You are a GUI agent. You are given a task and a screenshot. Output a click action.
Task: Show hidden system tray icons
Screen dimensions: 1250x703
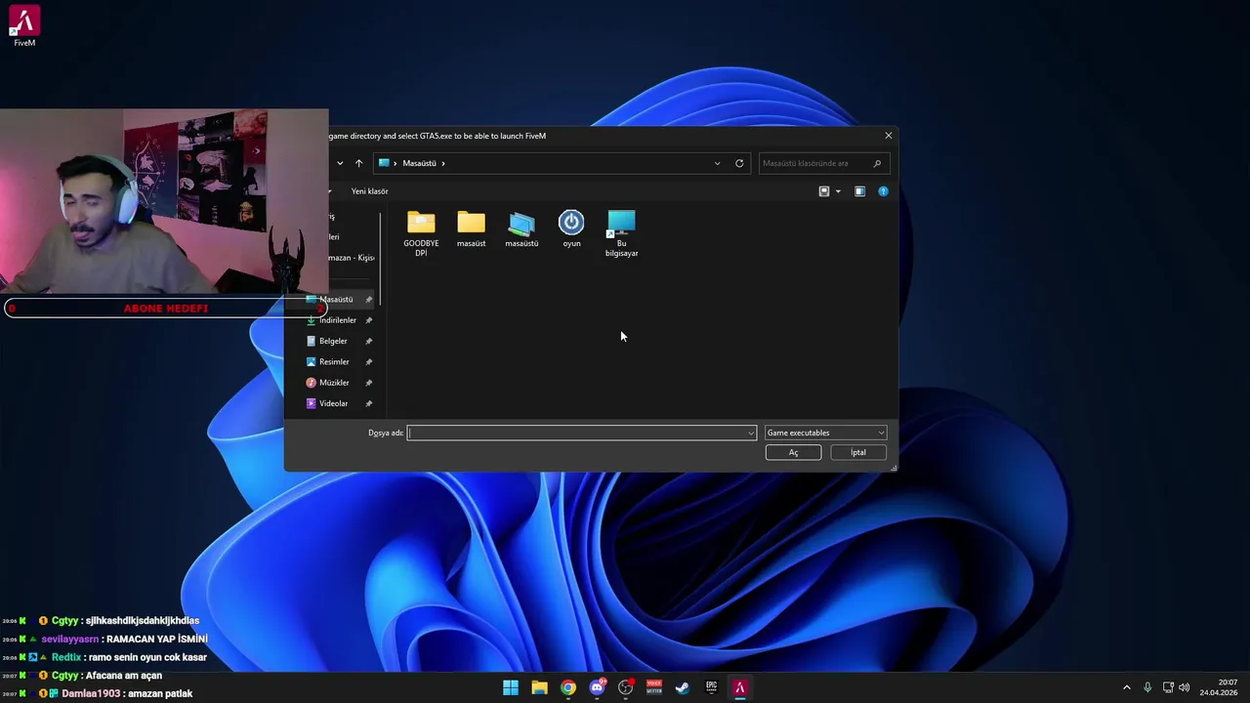click(1126, 687)
